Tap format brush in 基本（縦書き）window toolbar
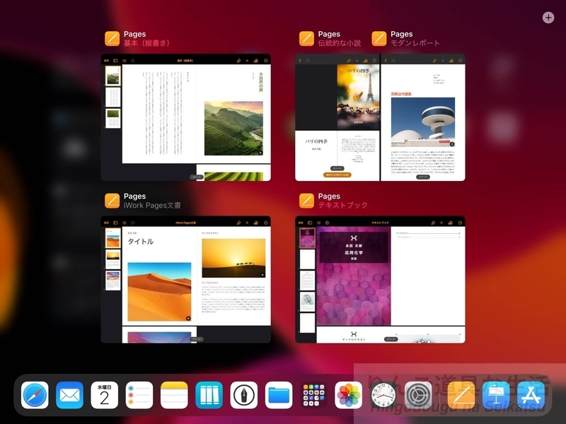 coord(238,61)
